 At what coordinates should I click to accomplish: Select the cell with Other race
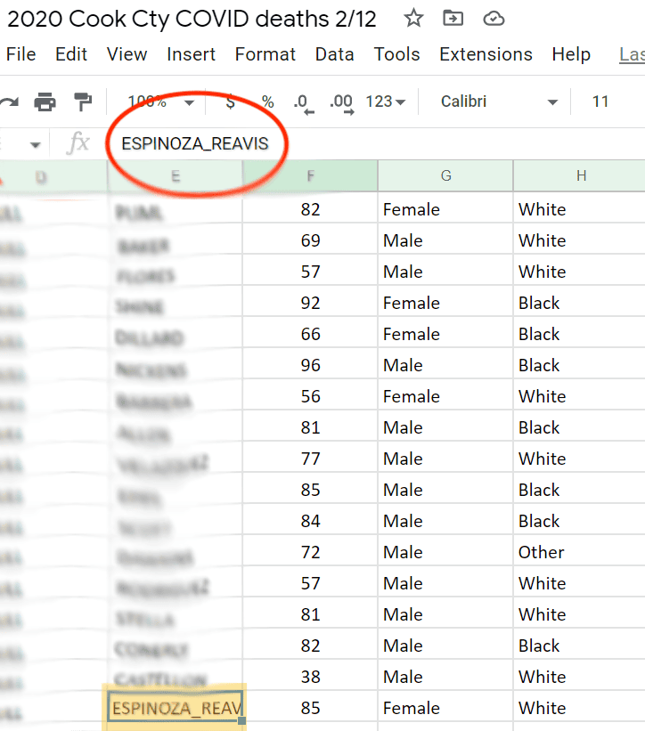pyautogui.click(x=579, y=552)
